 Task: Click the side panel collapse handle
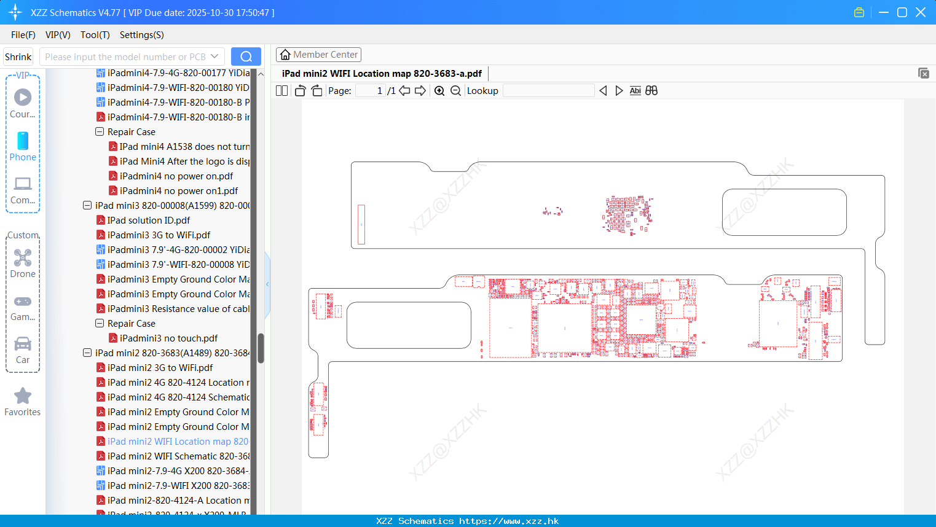coord(267,284)
